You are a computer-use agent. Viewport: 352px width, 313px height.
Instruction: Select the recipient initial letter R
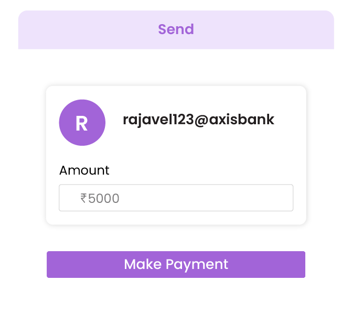(81, 123)
